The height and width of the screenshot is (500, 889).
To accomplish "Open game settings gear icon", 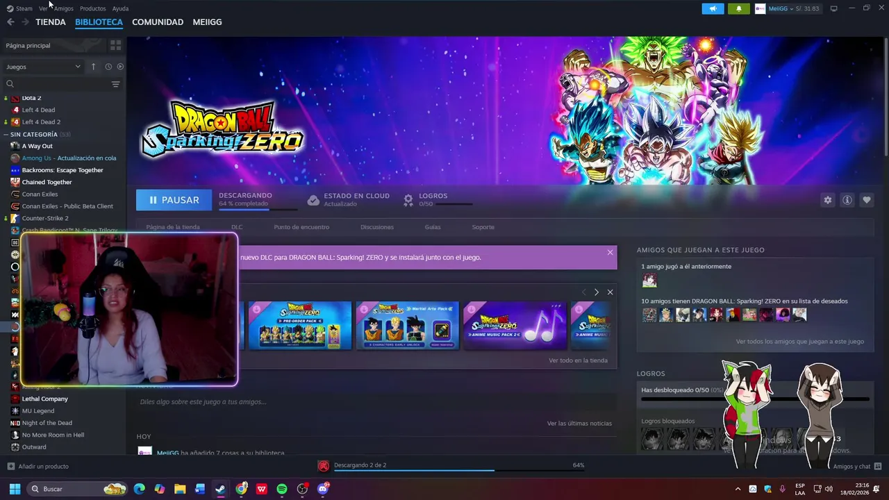I will pos(827,200).
